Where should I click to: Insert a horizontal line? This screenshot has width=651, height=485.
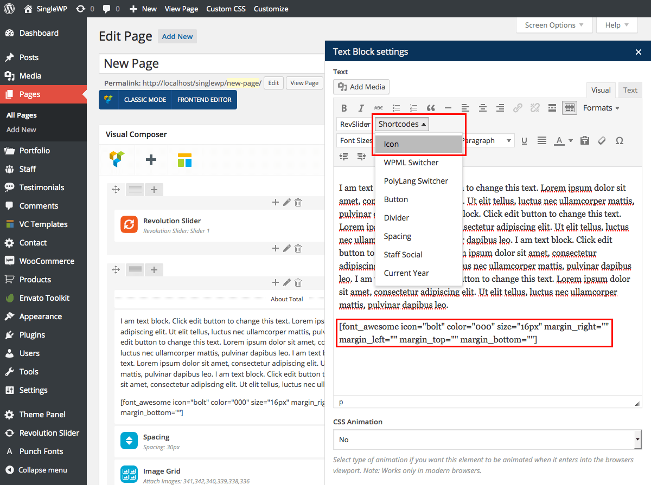[448, 108]
